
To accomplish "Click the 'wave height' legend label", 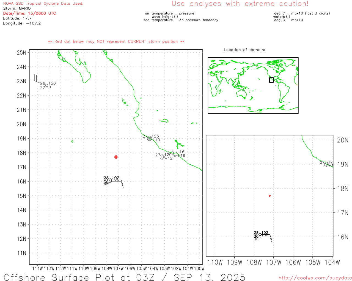I will (162, 17).
